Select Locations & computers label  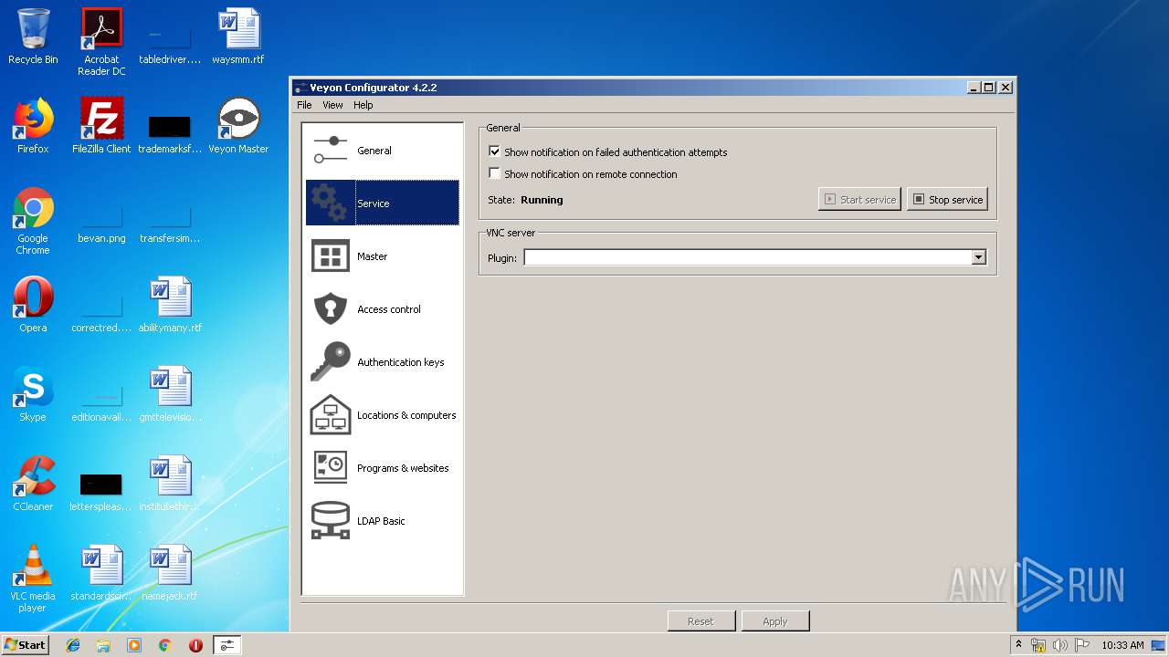406,415
